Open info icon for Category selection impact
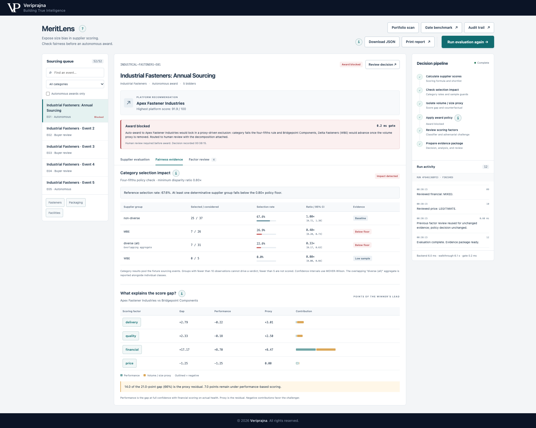Viewport: 536px width, 428px height. 176,173
